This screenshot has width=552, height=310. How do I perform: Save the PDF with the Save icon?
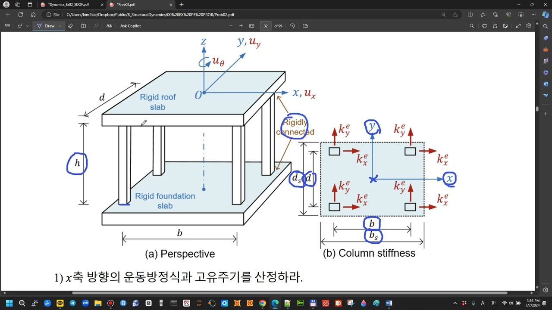tap(495, 26)
